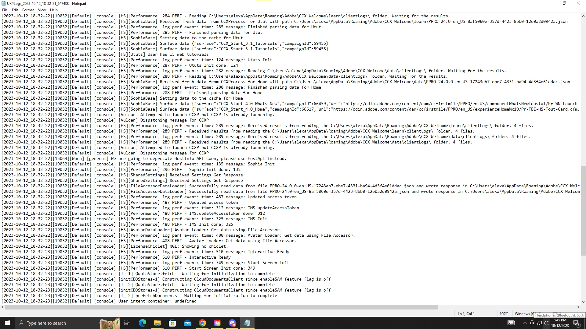Open the View menu

(x=42, y=10)
